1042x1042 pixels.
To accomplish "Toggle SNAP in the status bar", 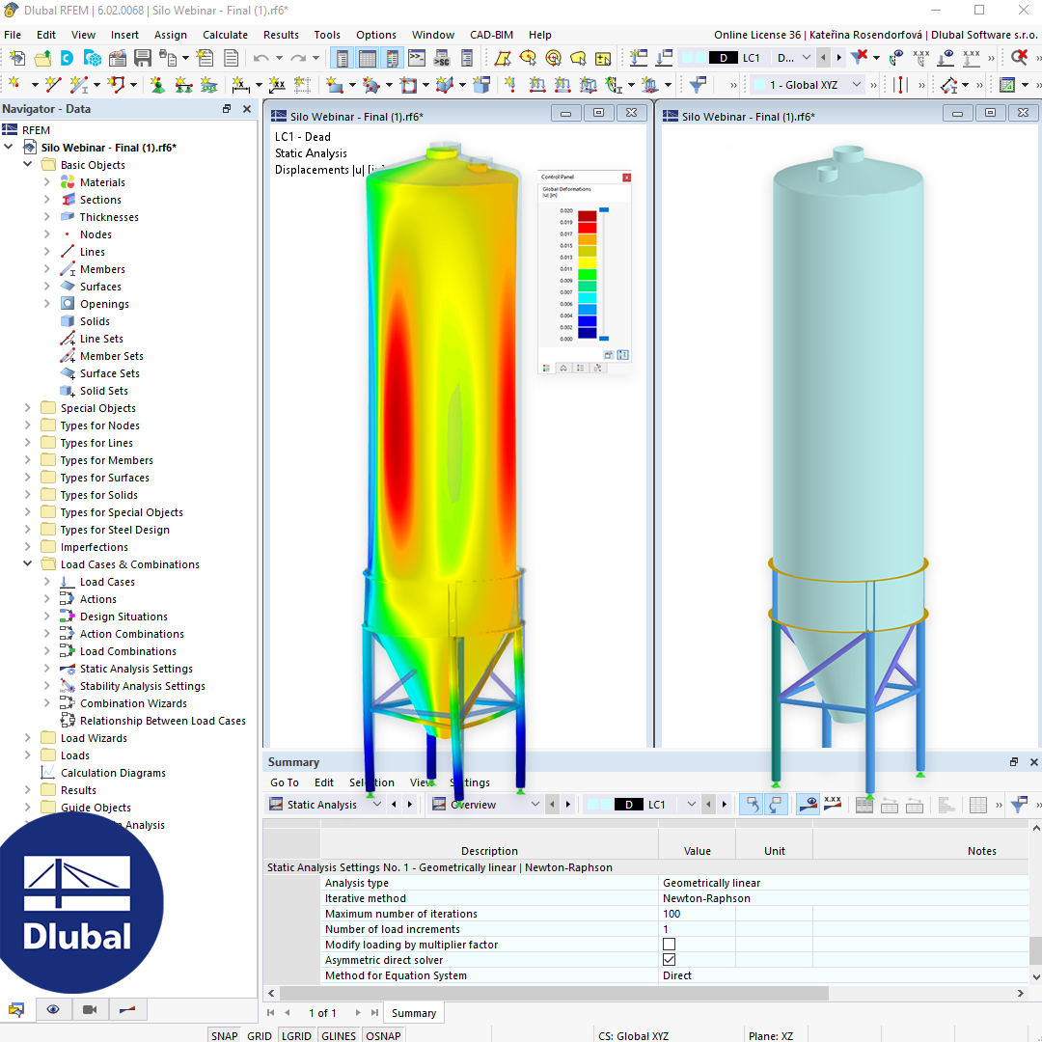I will (225, 1035).
